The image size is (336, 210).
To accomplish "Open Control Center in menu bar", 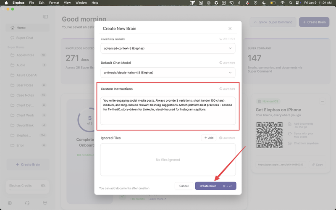I will click(297, 3).
